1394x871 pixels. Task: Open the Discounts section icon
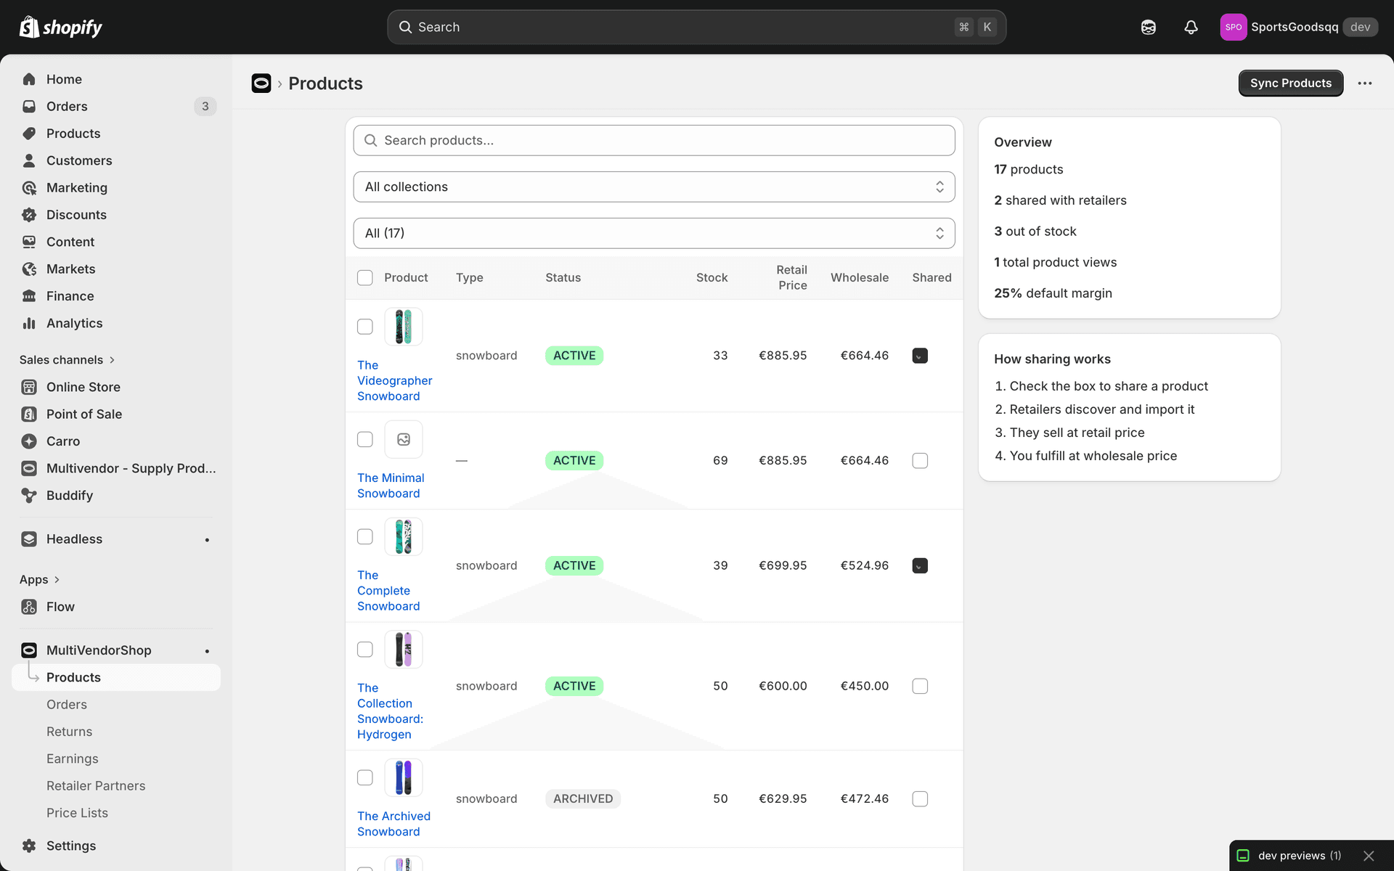(x=29, y=214)
